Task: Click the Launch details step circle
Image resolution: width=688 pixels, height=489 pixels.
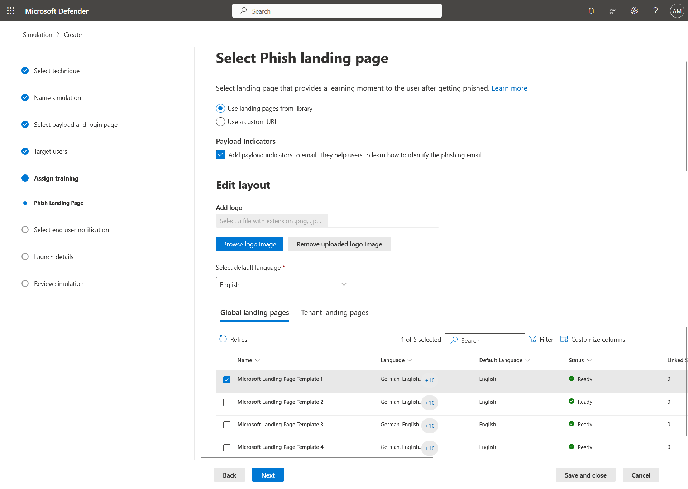Action: (x=25, y=257)
